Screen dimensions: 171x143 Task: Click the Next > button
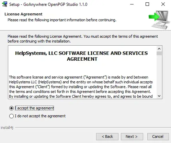point(132,136)
